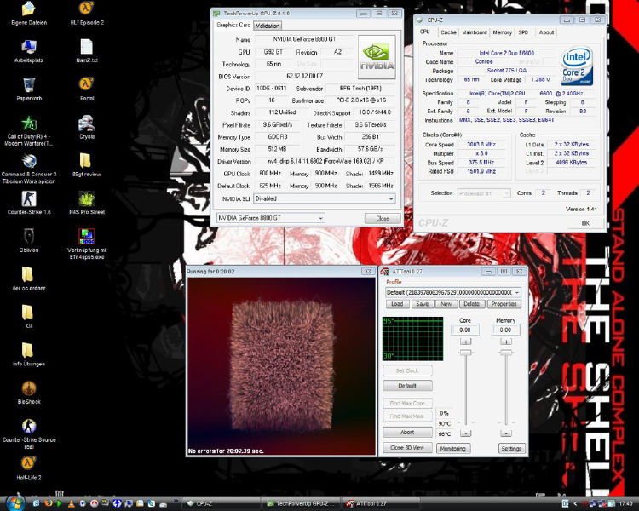Open ATITool Profile dropdown

(x=452, y=293)
